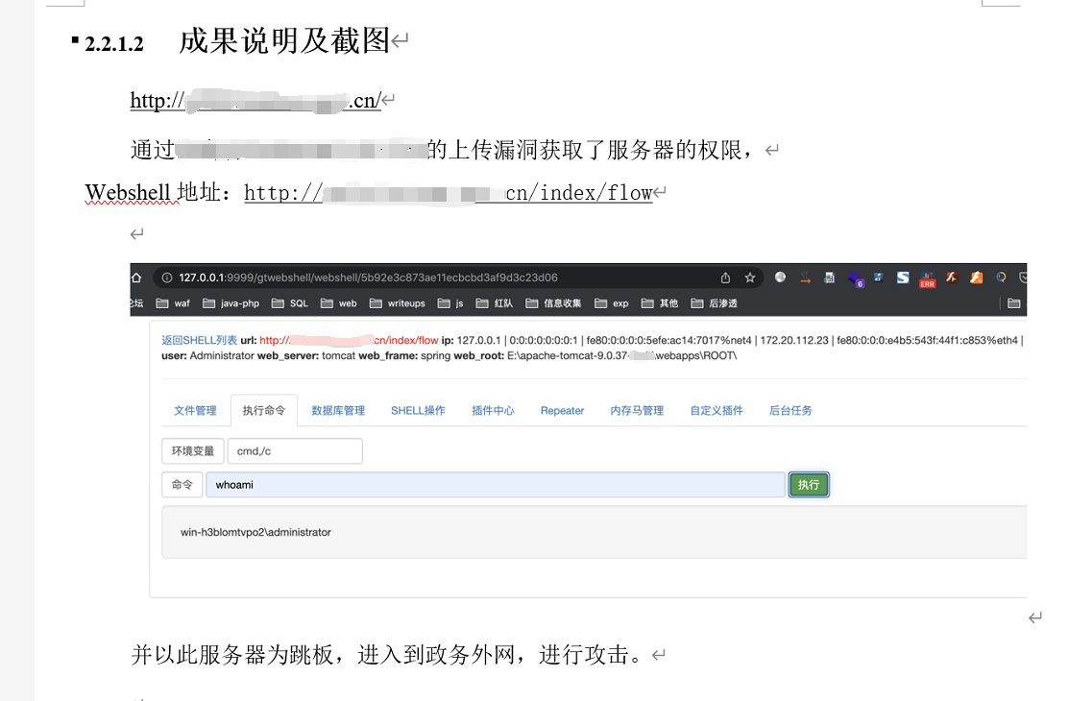Open the js bookmark folder
The image size is (1069, 701).
449,303
